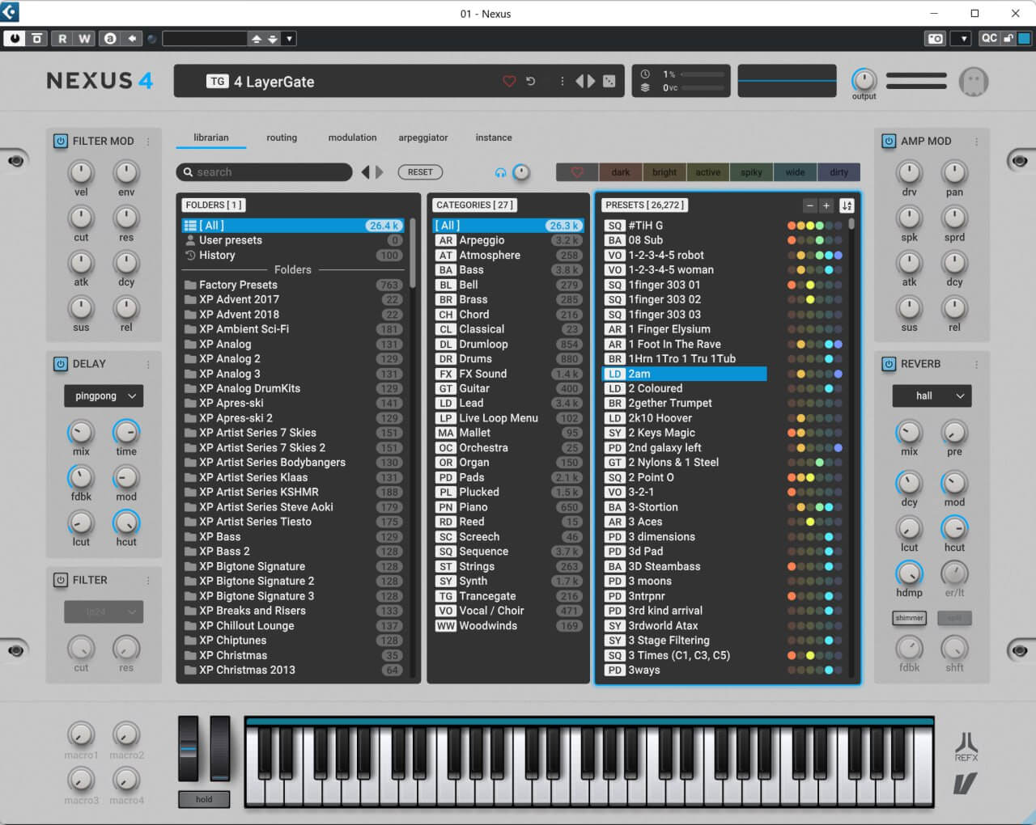
Task: Click the output volume knob
Action: tap(864, 79)
